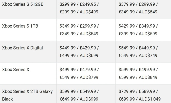171x103 pixels.
Task: Select the AUD$499 price text
Action: click(x=89, y=12)
